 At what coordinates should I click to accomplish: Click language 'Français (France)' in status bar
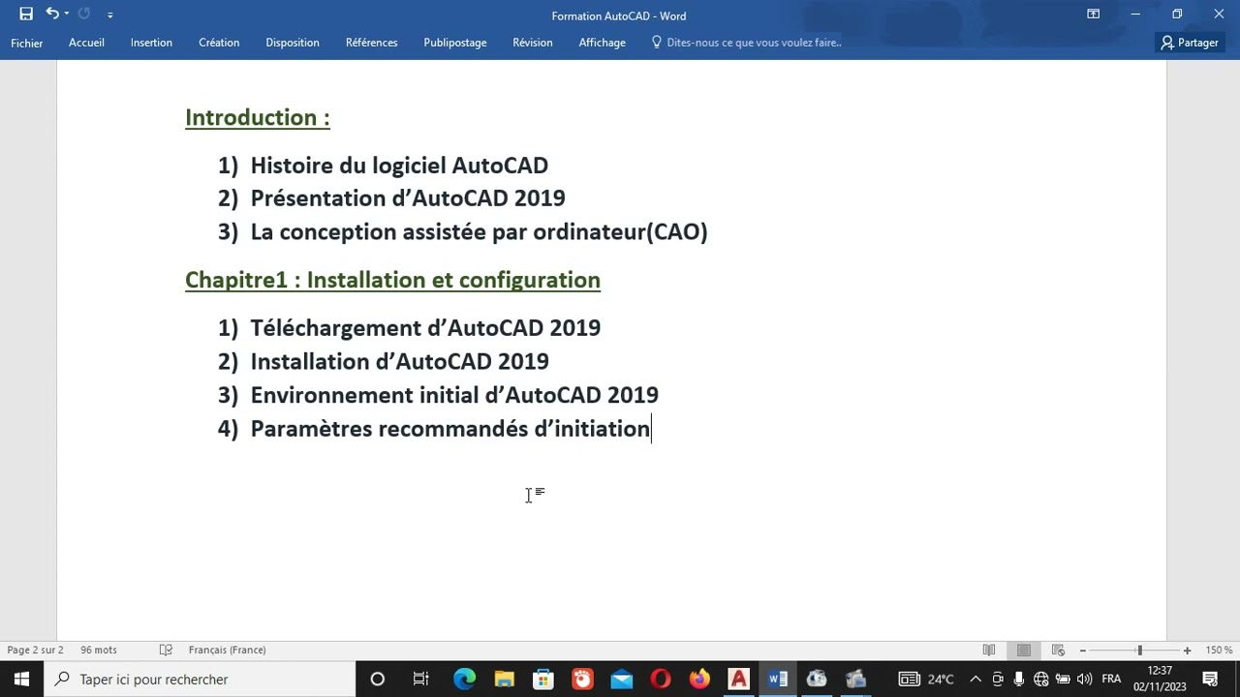[x=227, y=651]
